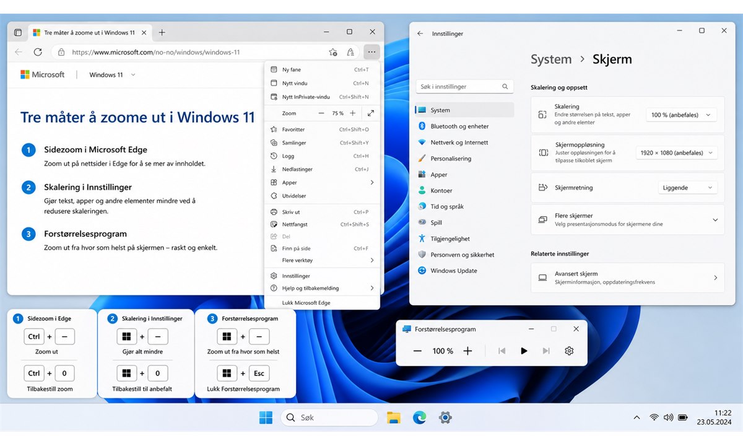Choose Nytt vindu in Edge menu
This screenshot has width=743, height=446.
tap(322, 83)
